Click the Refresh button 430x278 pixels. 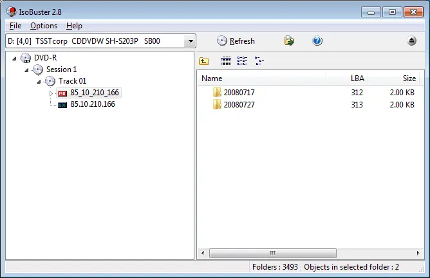(x=236, y=41)
